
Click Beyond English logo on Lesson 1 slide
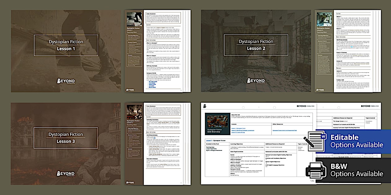point(66,81)
